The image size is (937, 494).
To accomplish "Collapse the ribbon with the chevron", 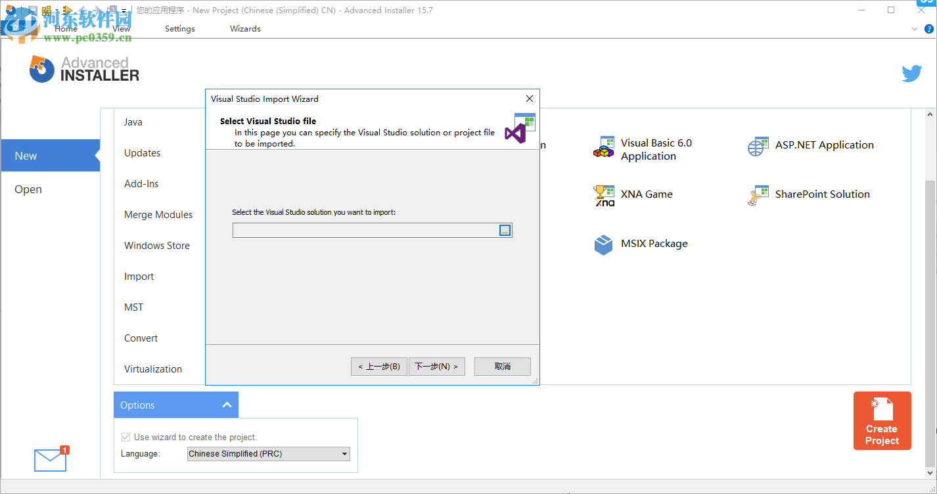I will pyautogui.click(x=915, y=29).
